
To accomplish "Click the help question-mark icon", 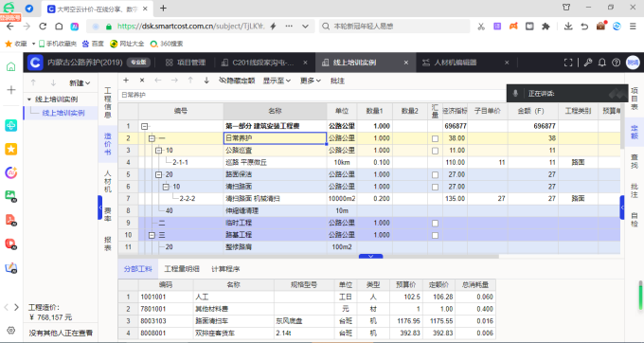I will (x=616, y=63).
